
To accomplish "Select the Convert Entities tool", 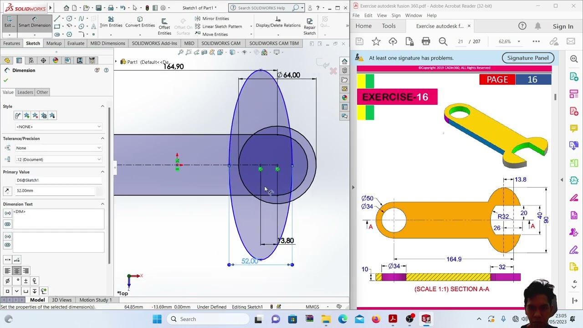I will [140, 22].
